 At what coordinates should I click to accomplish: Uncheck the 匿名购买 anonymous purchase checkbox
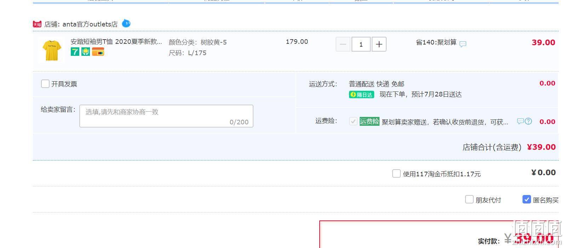pos(526,200)
